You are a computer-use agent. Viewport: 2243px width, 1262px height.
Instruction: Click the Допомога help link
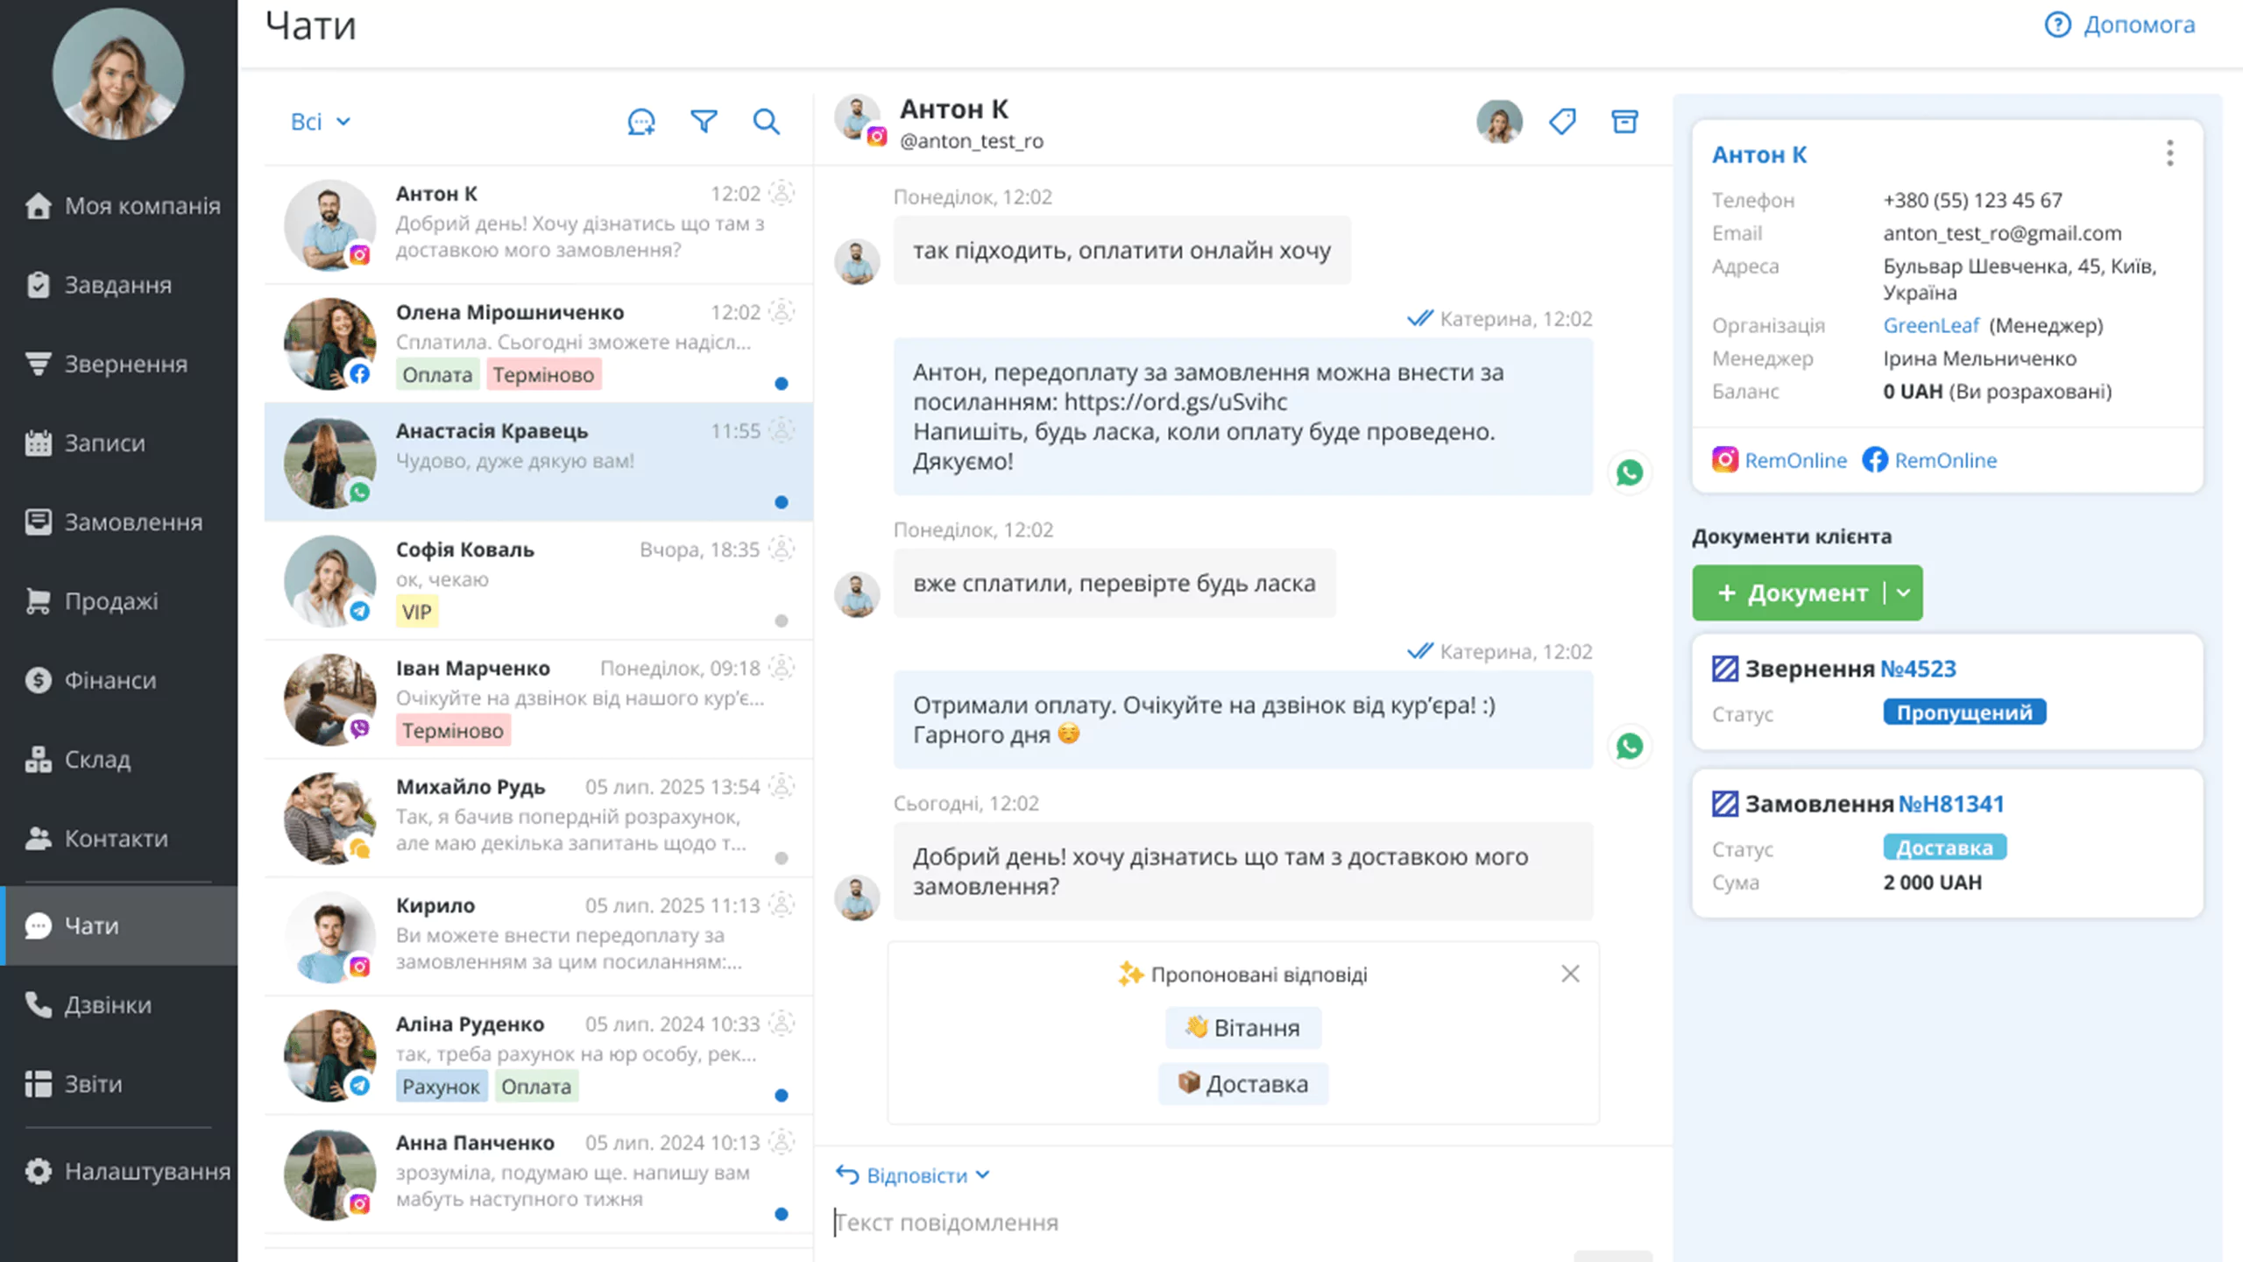click(x=2120, y=25)
